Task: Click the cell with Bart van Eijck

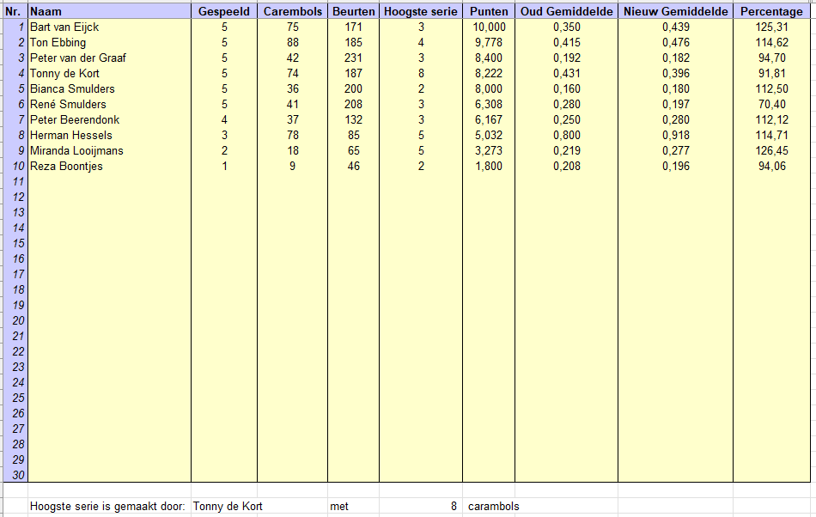Action: point(110,27)
